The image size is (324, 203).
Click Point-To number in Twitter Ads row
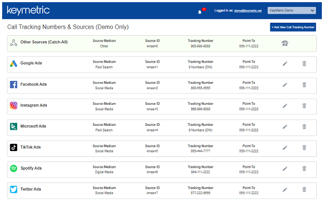tap(249, 193)
